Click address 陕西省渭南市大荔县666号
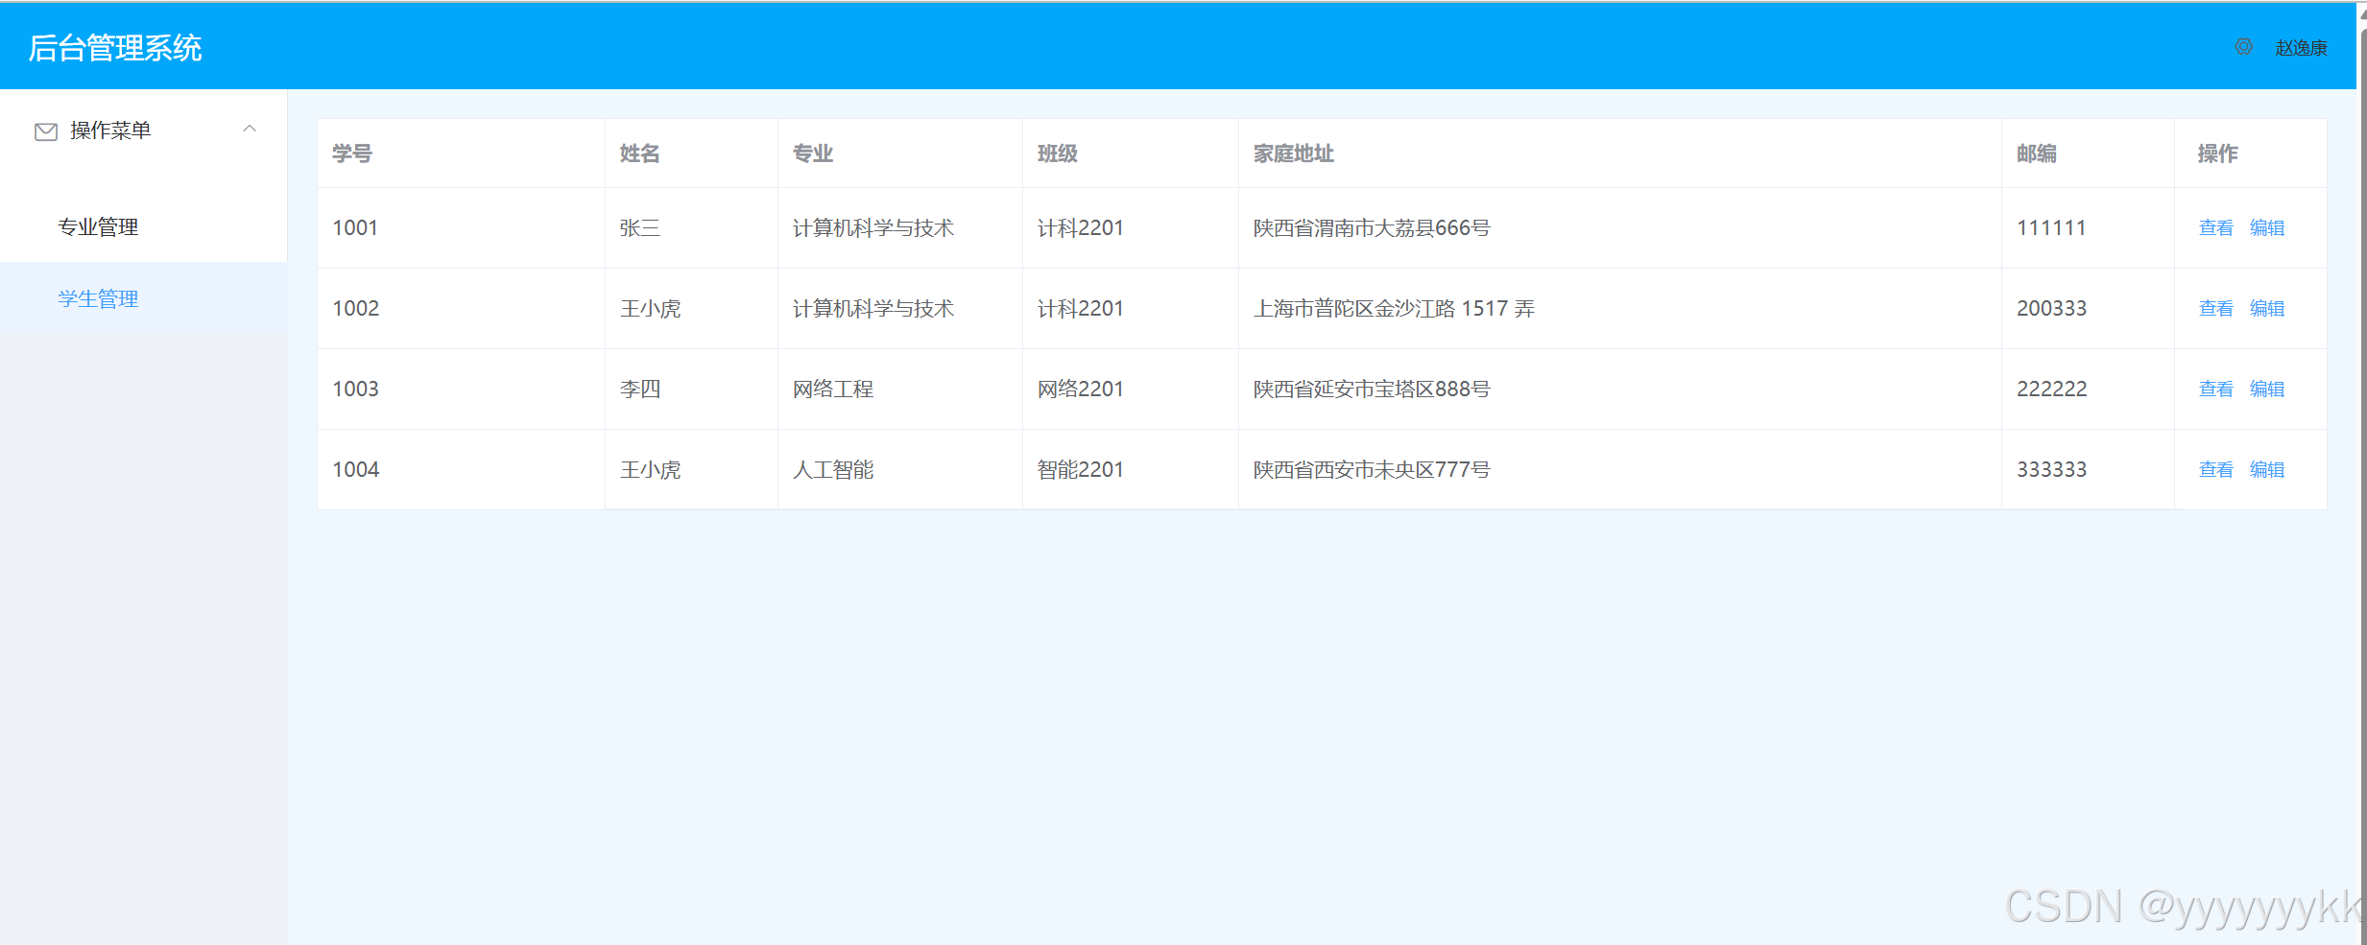Viewport: 2367px width, 945px height. [1372, 227]
